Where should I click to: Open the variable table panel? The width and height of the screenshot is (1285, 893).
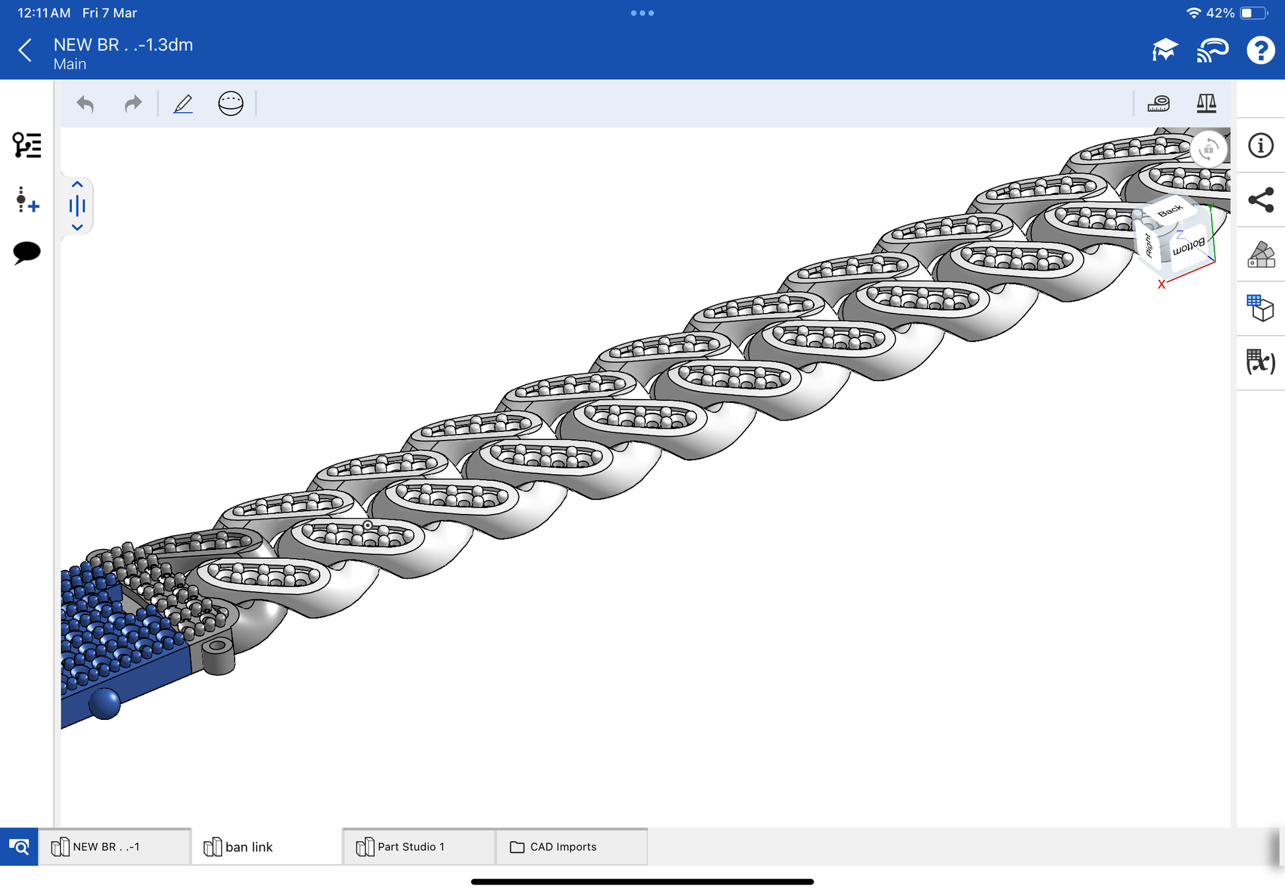pyautogui.click(x=1260, y=362)
